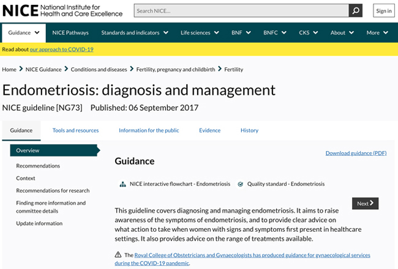Go to Home breadcrumb
Screen dimensions: 398x269
coord(9,70)
